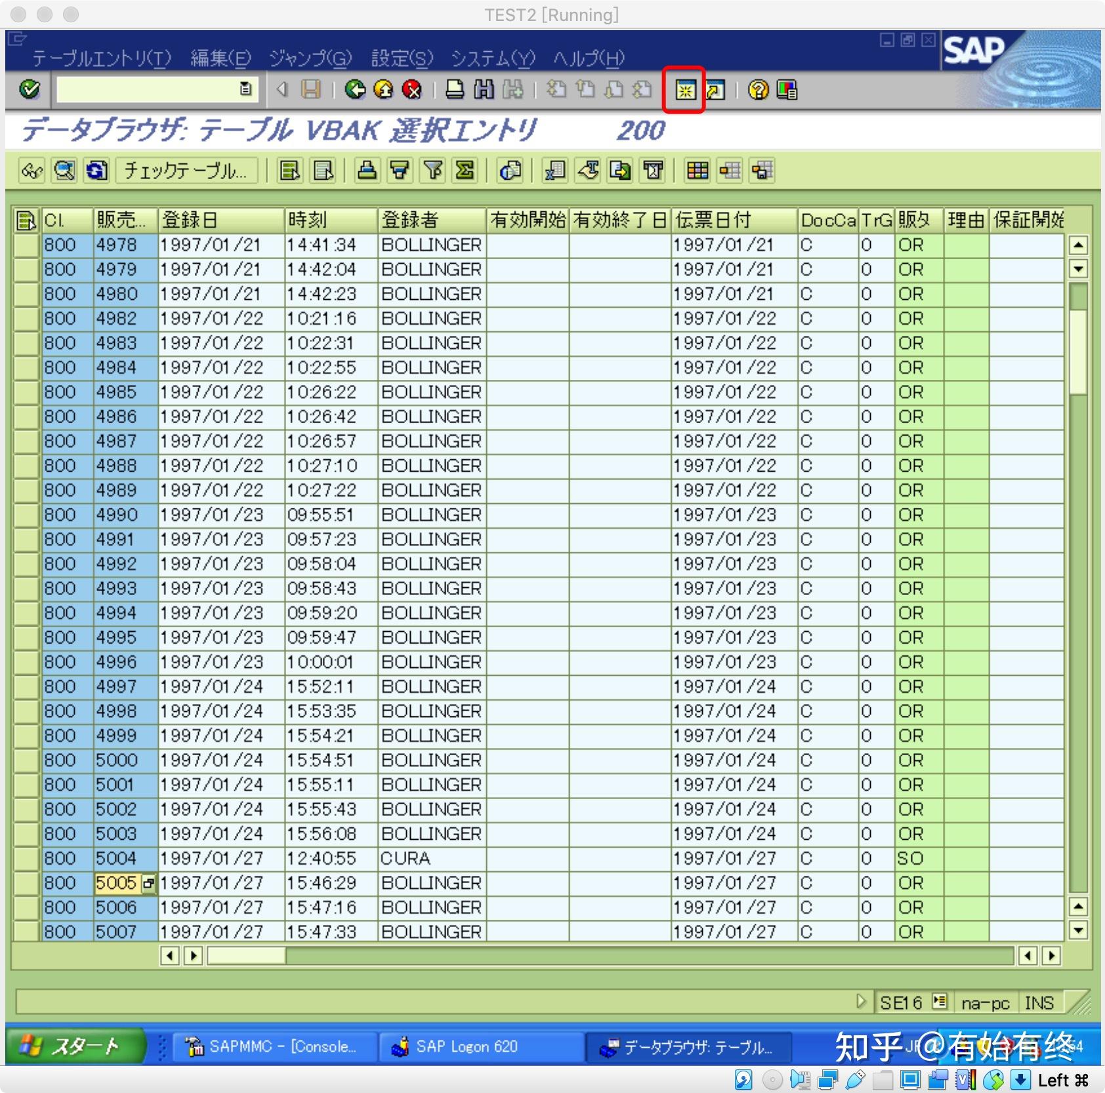Select the row marker for entry 4978
Image resolution: width=1105 pixels, height=1093 pixels.
[25, 245]
